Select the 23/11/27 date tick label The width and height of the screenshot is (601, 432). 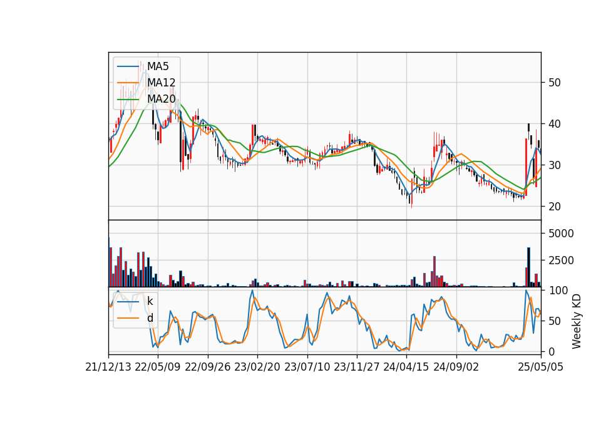(x=357, y=367)
